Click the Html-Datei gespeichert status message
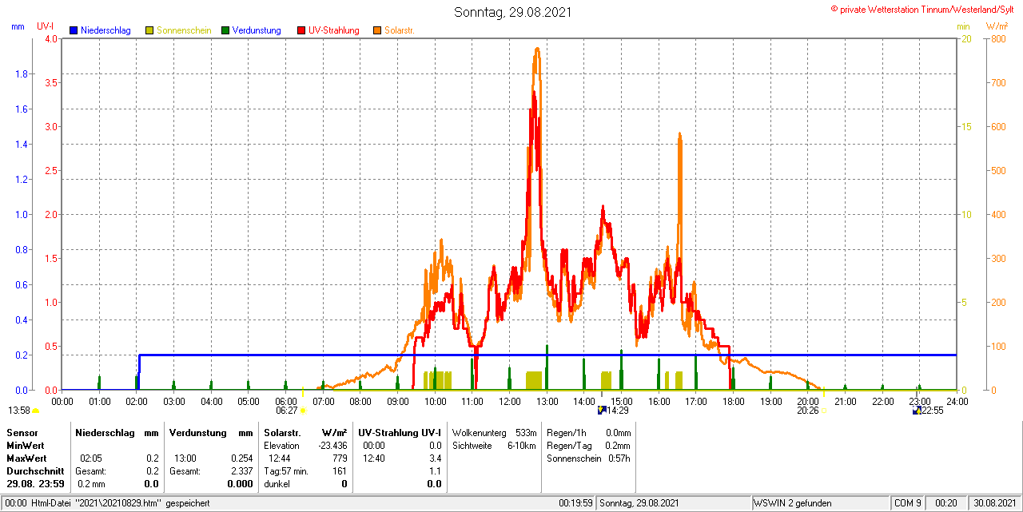Image resolution: width=1023 pixels, height=512 pixels. point(107,503)
